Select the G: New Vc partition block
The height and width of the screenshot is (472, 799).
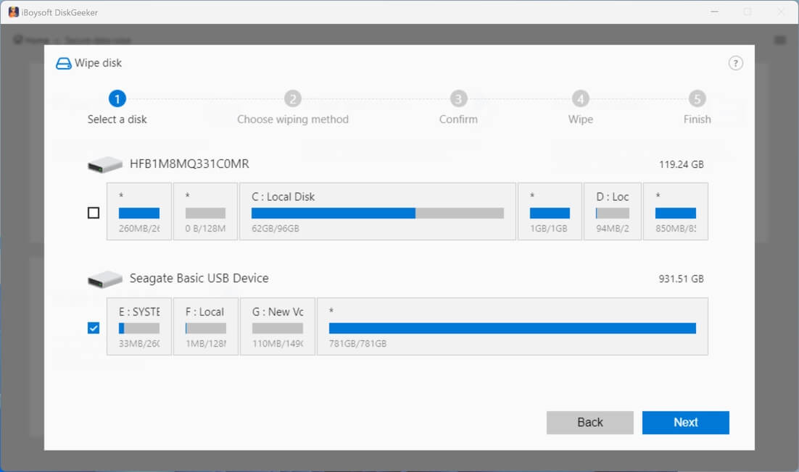278,326
